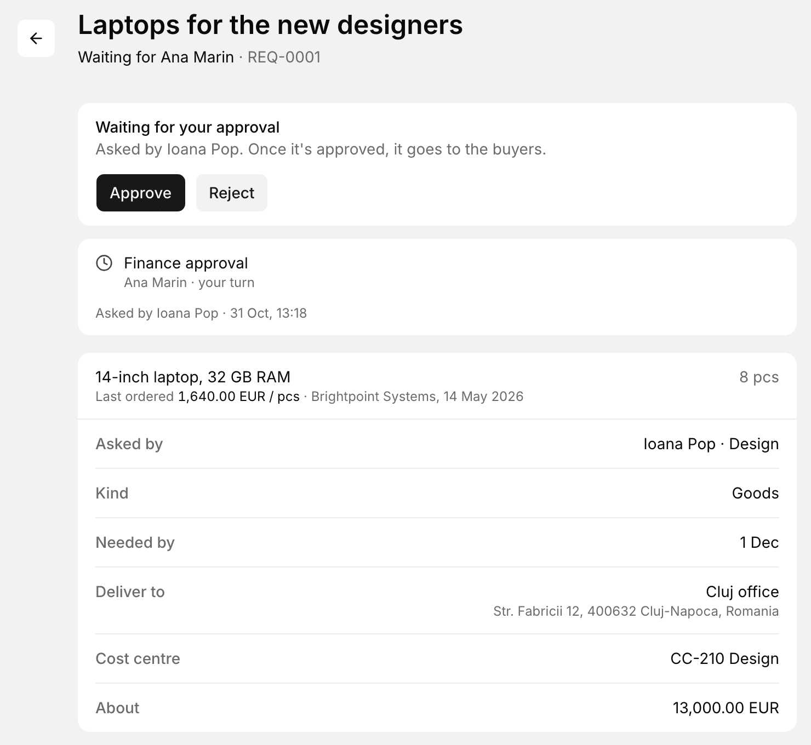Screen dimensions: 811x745
Task: Click the clock icon beside Finance approval
Action: (x=104, y=263)
